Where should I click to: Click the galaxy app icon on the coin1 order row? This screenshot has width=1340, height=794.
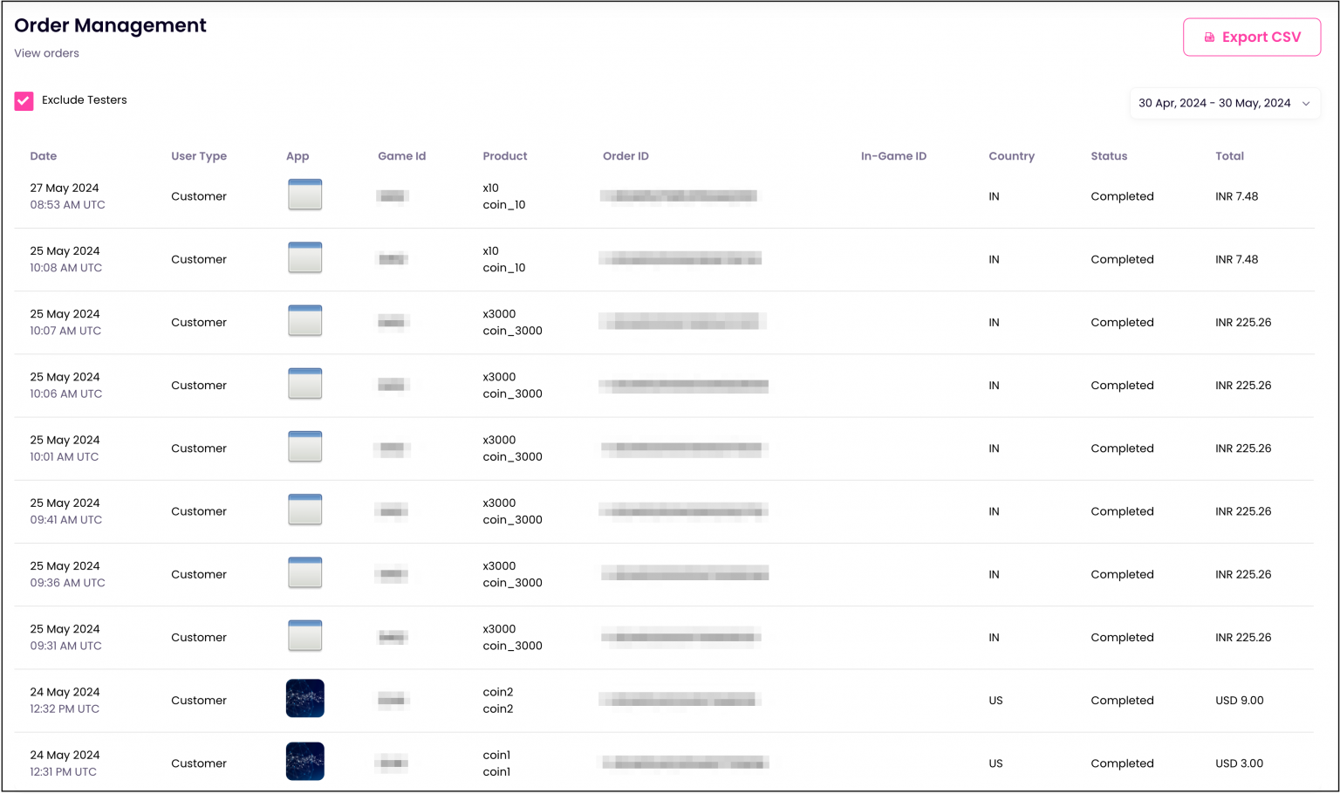tap(304, 761)
